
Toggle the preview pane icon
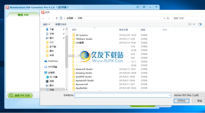200,24
